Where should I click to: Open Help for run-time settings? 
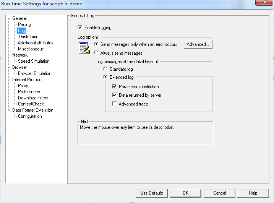253,193
